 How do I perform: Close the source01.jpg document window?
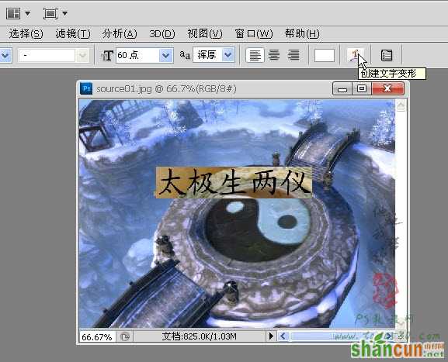click(387, 88)
